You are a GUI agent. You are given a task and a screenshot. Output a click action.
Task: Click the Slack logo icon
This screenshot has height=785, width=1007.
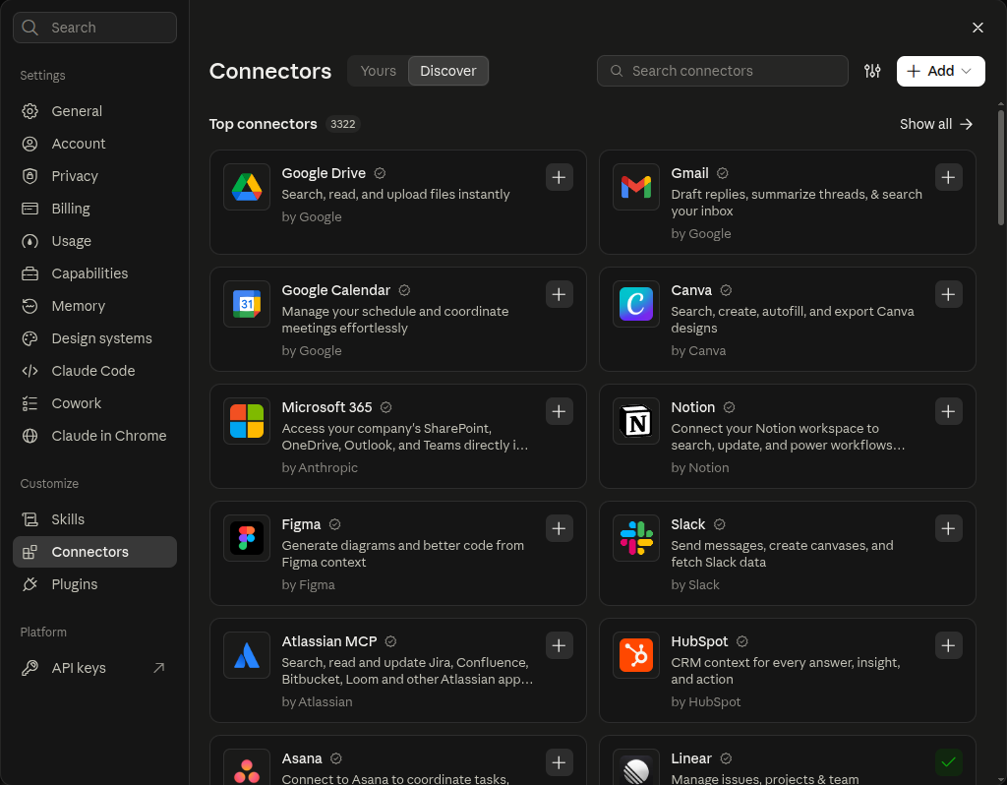click(x=636, y=538)
